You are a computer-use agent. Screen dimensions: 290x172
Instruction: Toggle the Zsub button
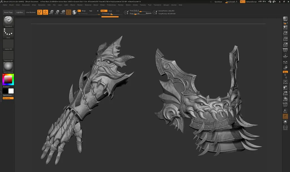coord(110,11)
